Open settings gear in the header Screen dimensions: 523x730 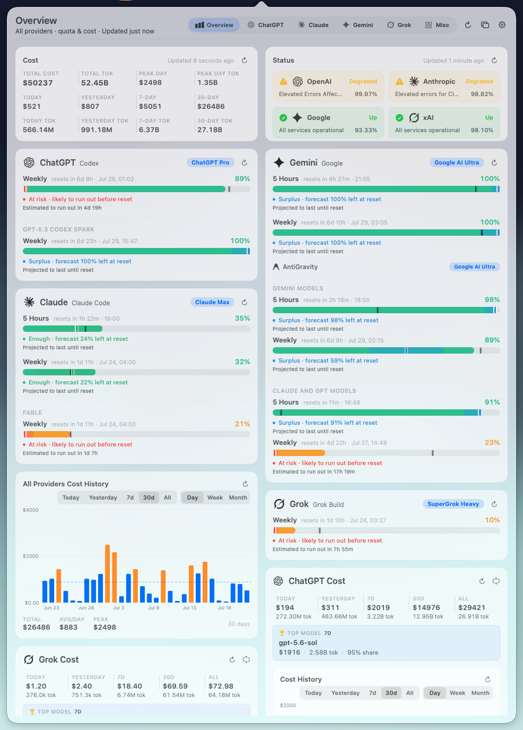(x=502, y=25)
